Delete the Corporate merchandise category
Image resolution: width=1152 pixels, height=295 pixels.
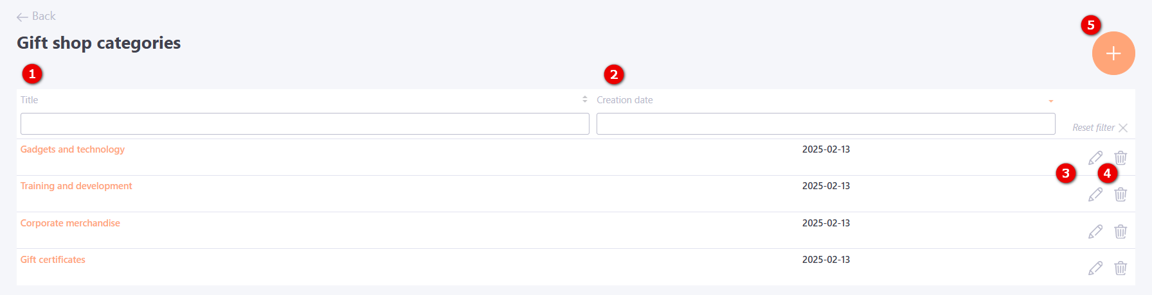(x=1120, y=232)
